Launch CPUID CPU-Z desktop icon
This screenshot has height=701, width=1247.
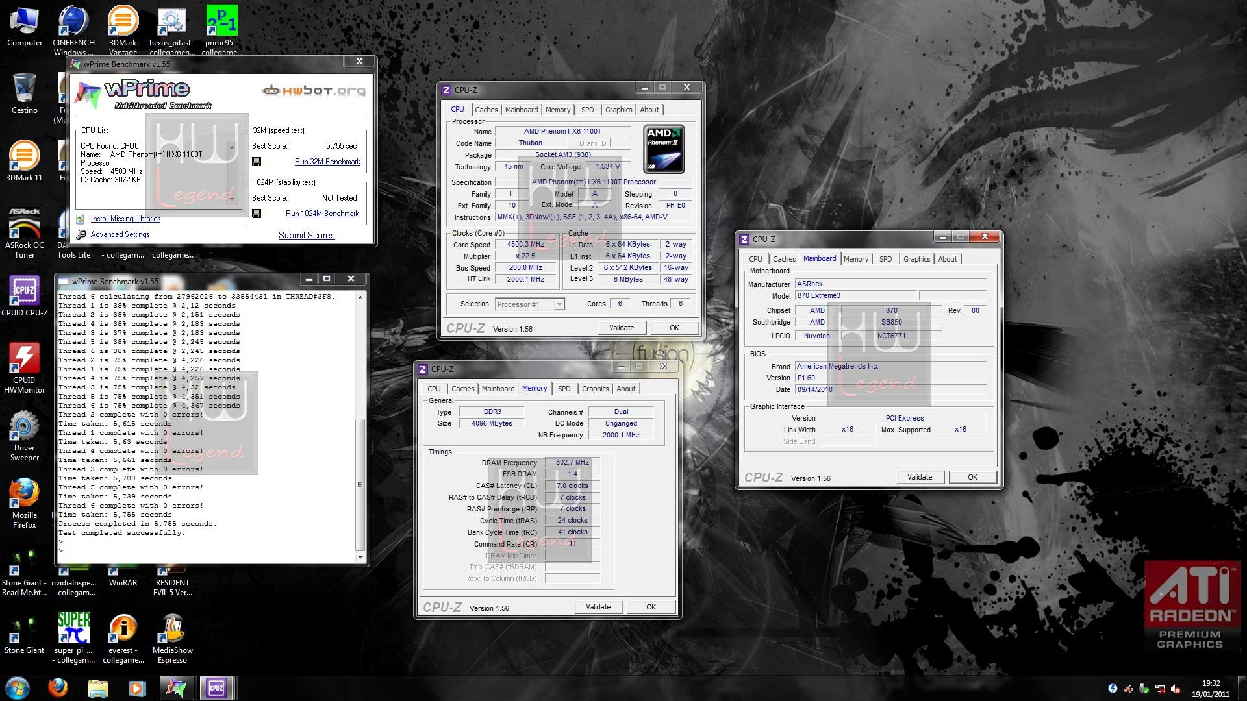click(24, 295)
